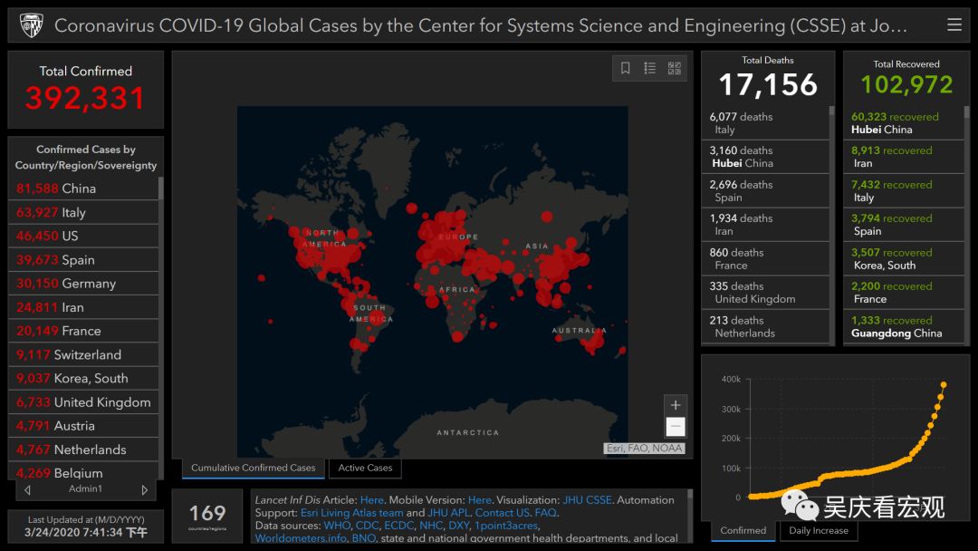Open the Lancet article 'Here' link

click(372, 500)
